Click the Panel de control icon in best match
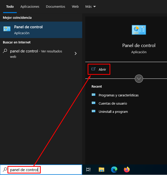The width and height of the screenshot is (167, 175). 7,29
